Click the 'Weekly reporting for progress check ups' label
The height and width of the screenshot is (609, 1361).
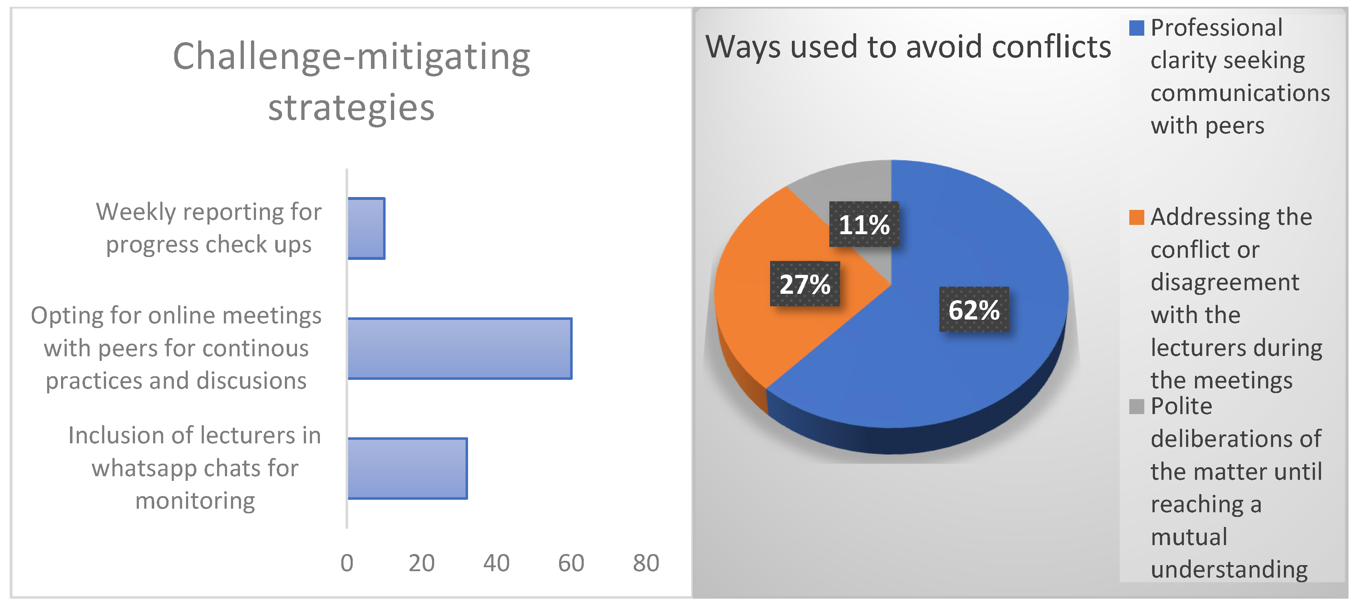tap(209, 228)
